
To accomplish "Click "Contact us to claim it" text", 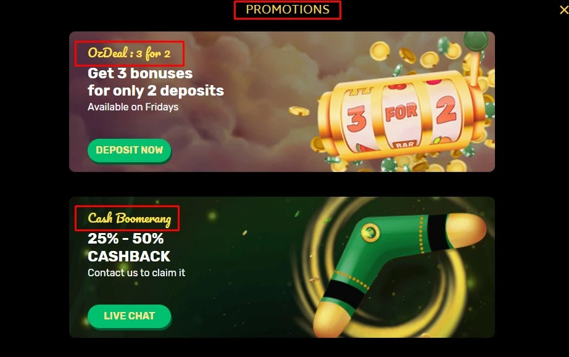I will pos(136,273).
